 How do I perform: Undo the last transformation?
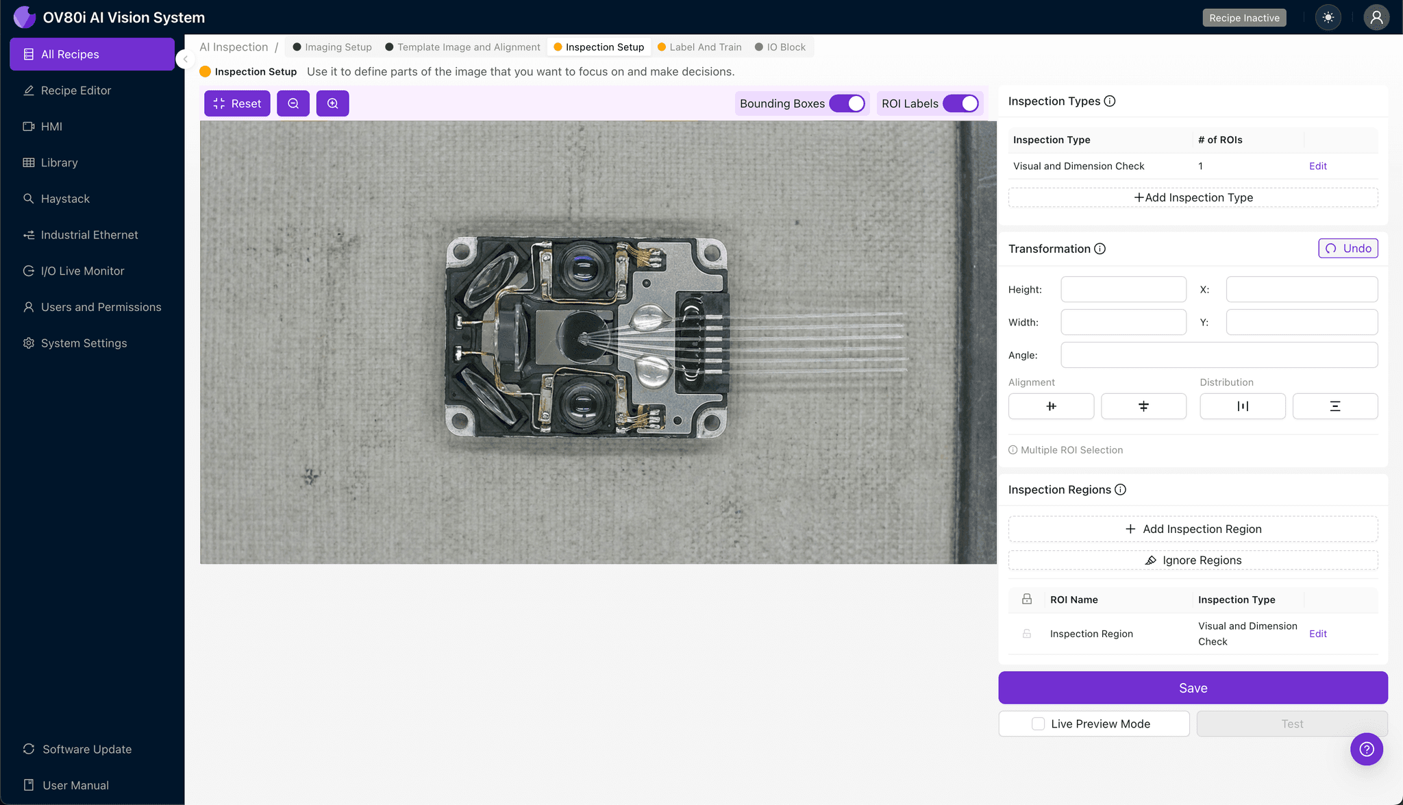(1347, 248)
